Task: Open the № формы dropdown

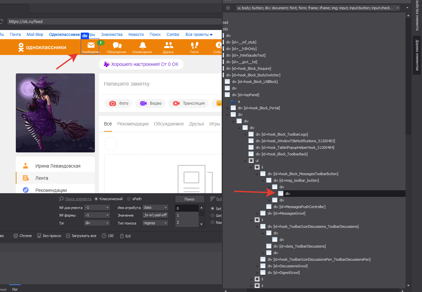Action: [x=97, y=215]
